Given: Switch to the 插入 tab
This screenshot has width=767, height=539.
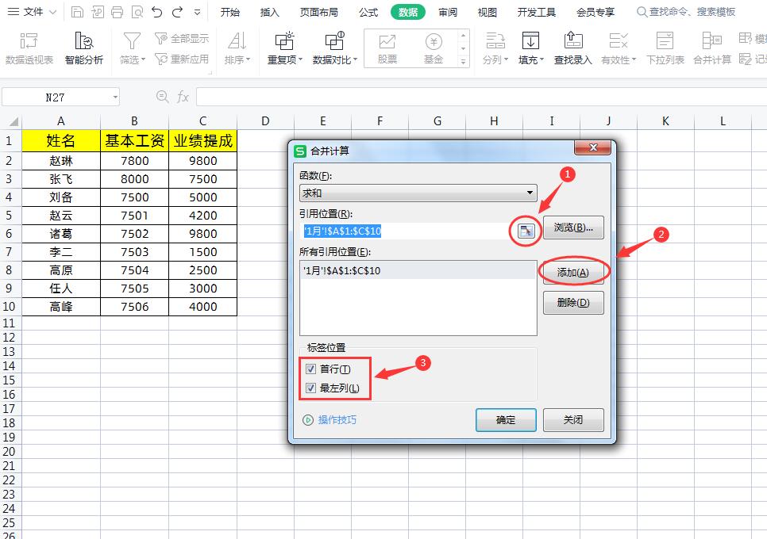Looking at the screenshot, I should coord(269,12).
